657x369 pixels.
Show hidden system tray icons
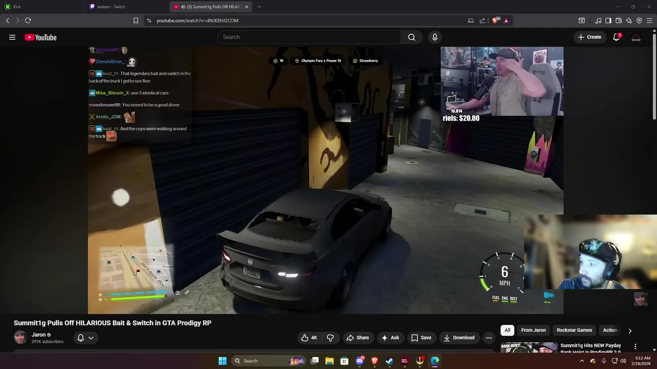point(582,361)
